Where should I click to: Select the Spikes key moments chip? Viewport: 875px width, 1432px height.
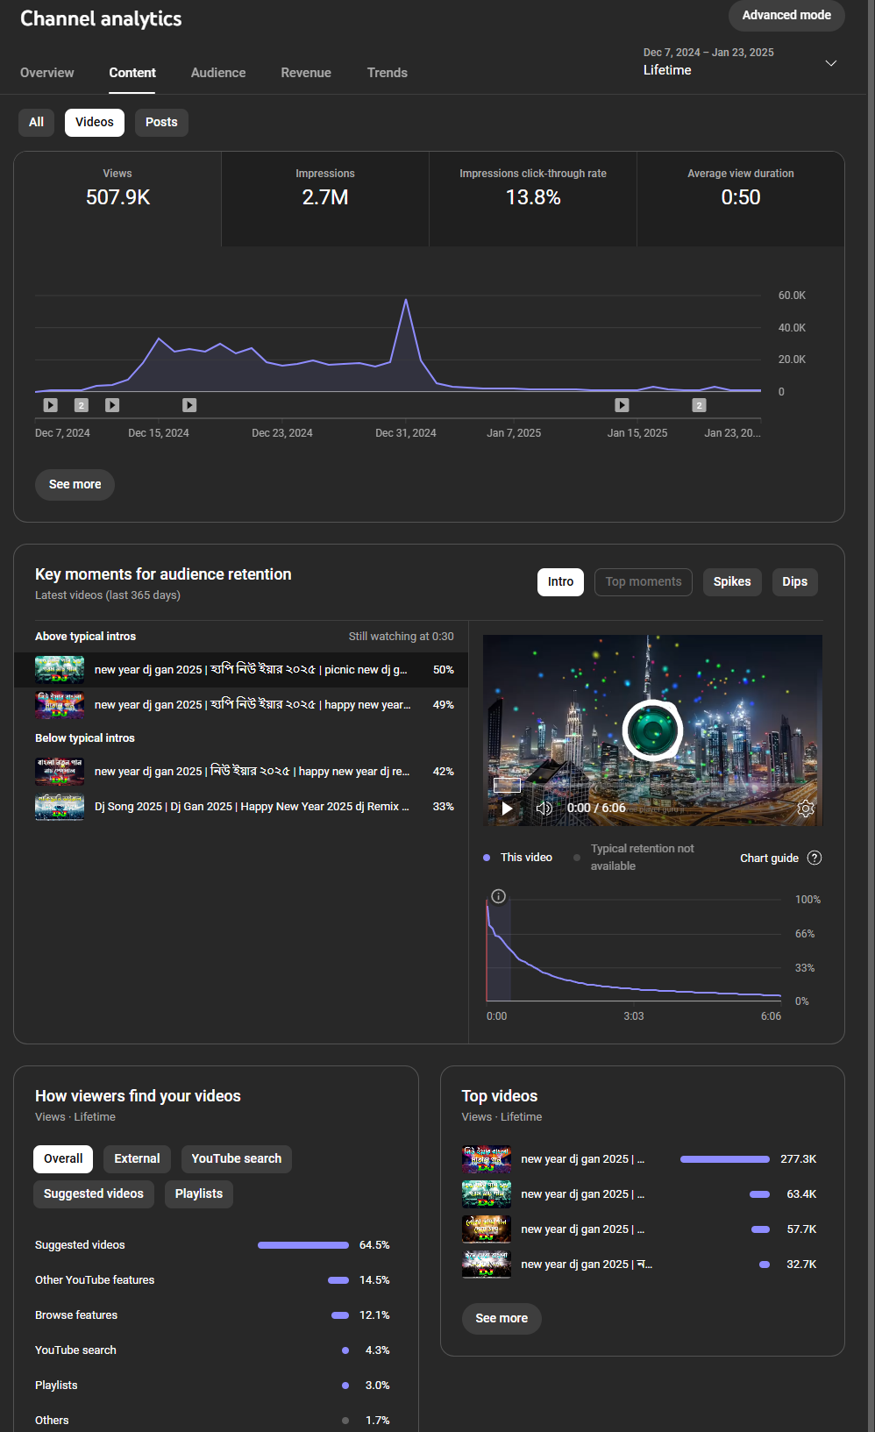click(732, 581)
